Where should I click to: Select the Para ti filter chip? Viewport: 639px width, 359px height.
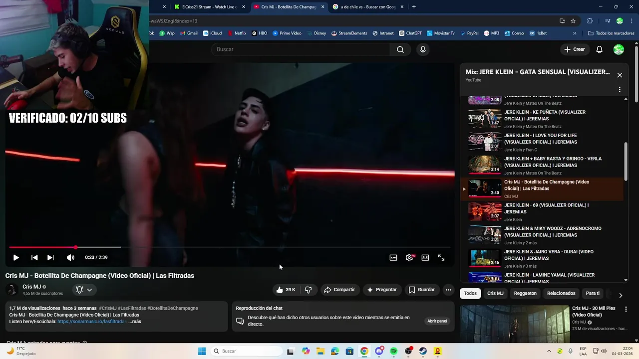(x=593, y=293)
